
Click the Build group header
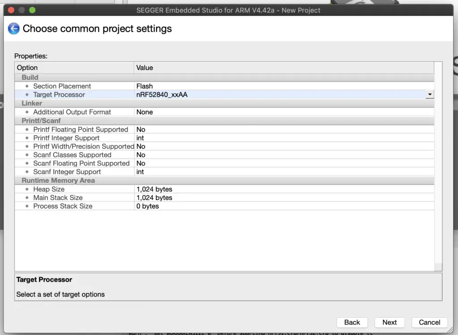coord(225,77)
